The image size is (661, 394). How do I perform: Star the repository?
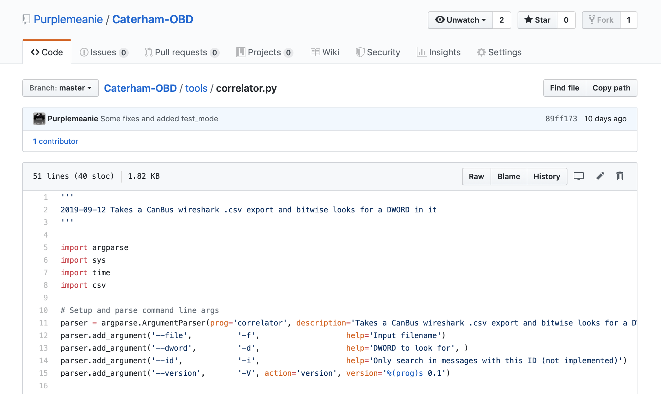click(x=537, y=20)
